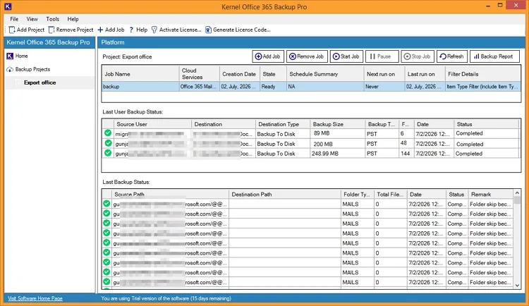Image resolution: width=529 pixels, height=306 pixels.
Task: Click the Add Job plus icon in toolbar
Action: (100, 30)
